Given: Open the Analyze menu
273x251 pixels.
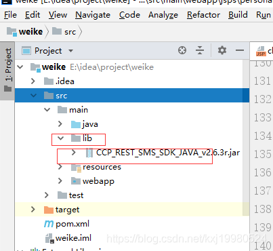Looking at the screenshot, I should click(163, 15).
